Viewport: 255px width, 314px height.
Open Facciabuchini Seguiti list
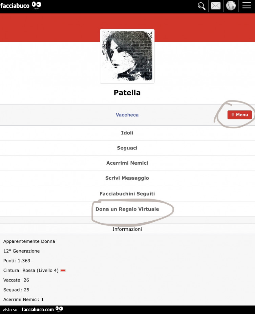pos(127,193)
